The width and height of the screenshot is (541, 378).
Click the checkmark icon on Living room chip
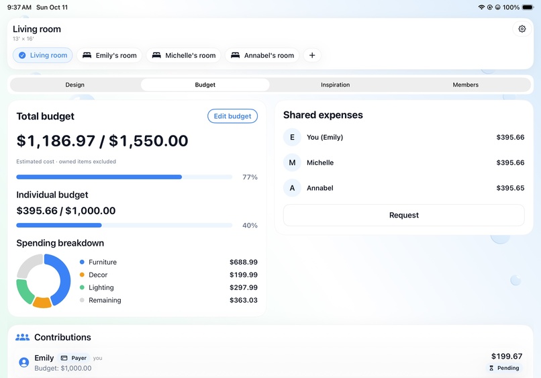[22, 55]
